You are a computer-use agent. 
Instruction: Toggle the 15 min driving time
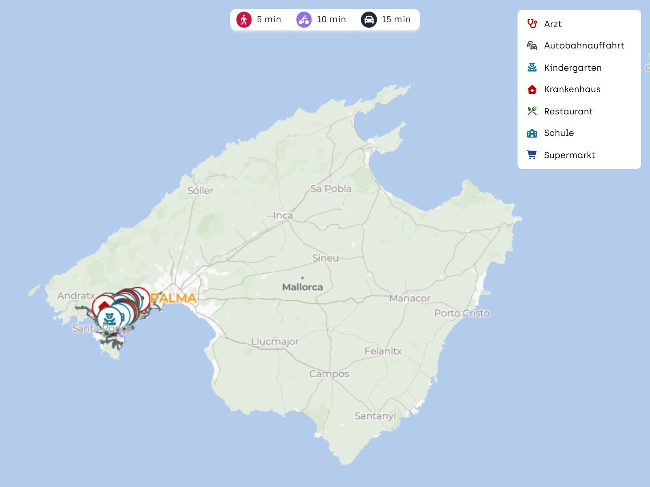click(396, 19)
